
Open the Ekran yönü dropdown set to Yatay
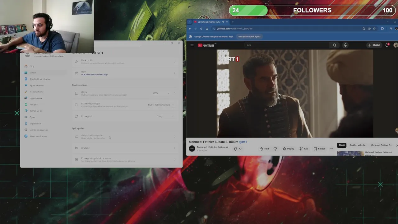coord(165,116)
